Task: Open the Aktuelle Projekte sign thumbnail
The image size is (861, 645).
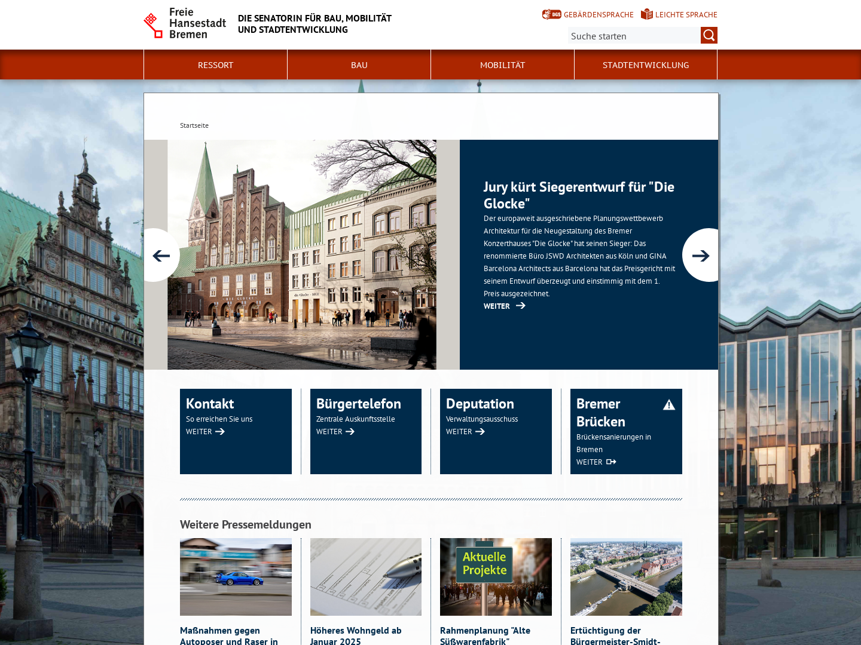Action: point(496,577)
